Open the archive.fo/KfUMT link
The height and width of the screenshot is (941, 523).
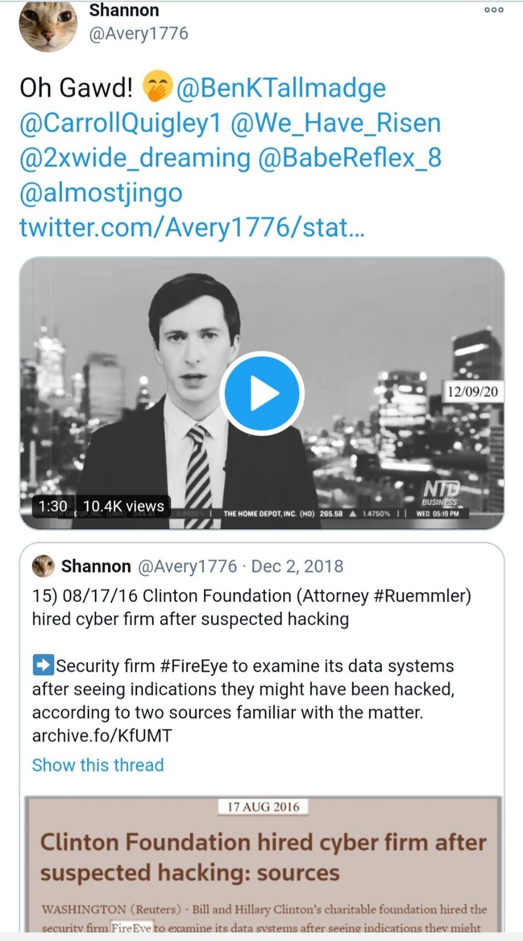click(x=102, y=735)
